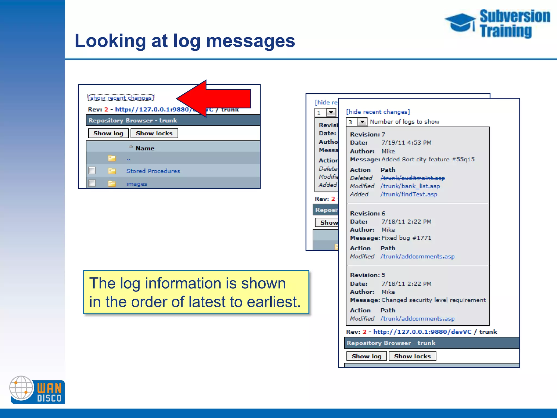Image resolution: width=557 pixels, height=418 pixels.
Task: Click show recent changes link
Action: coord(121,98)
